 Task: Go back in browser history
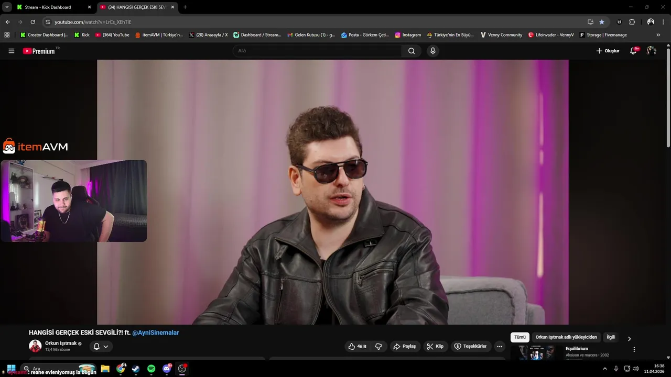pos(7,22)
